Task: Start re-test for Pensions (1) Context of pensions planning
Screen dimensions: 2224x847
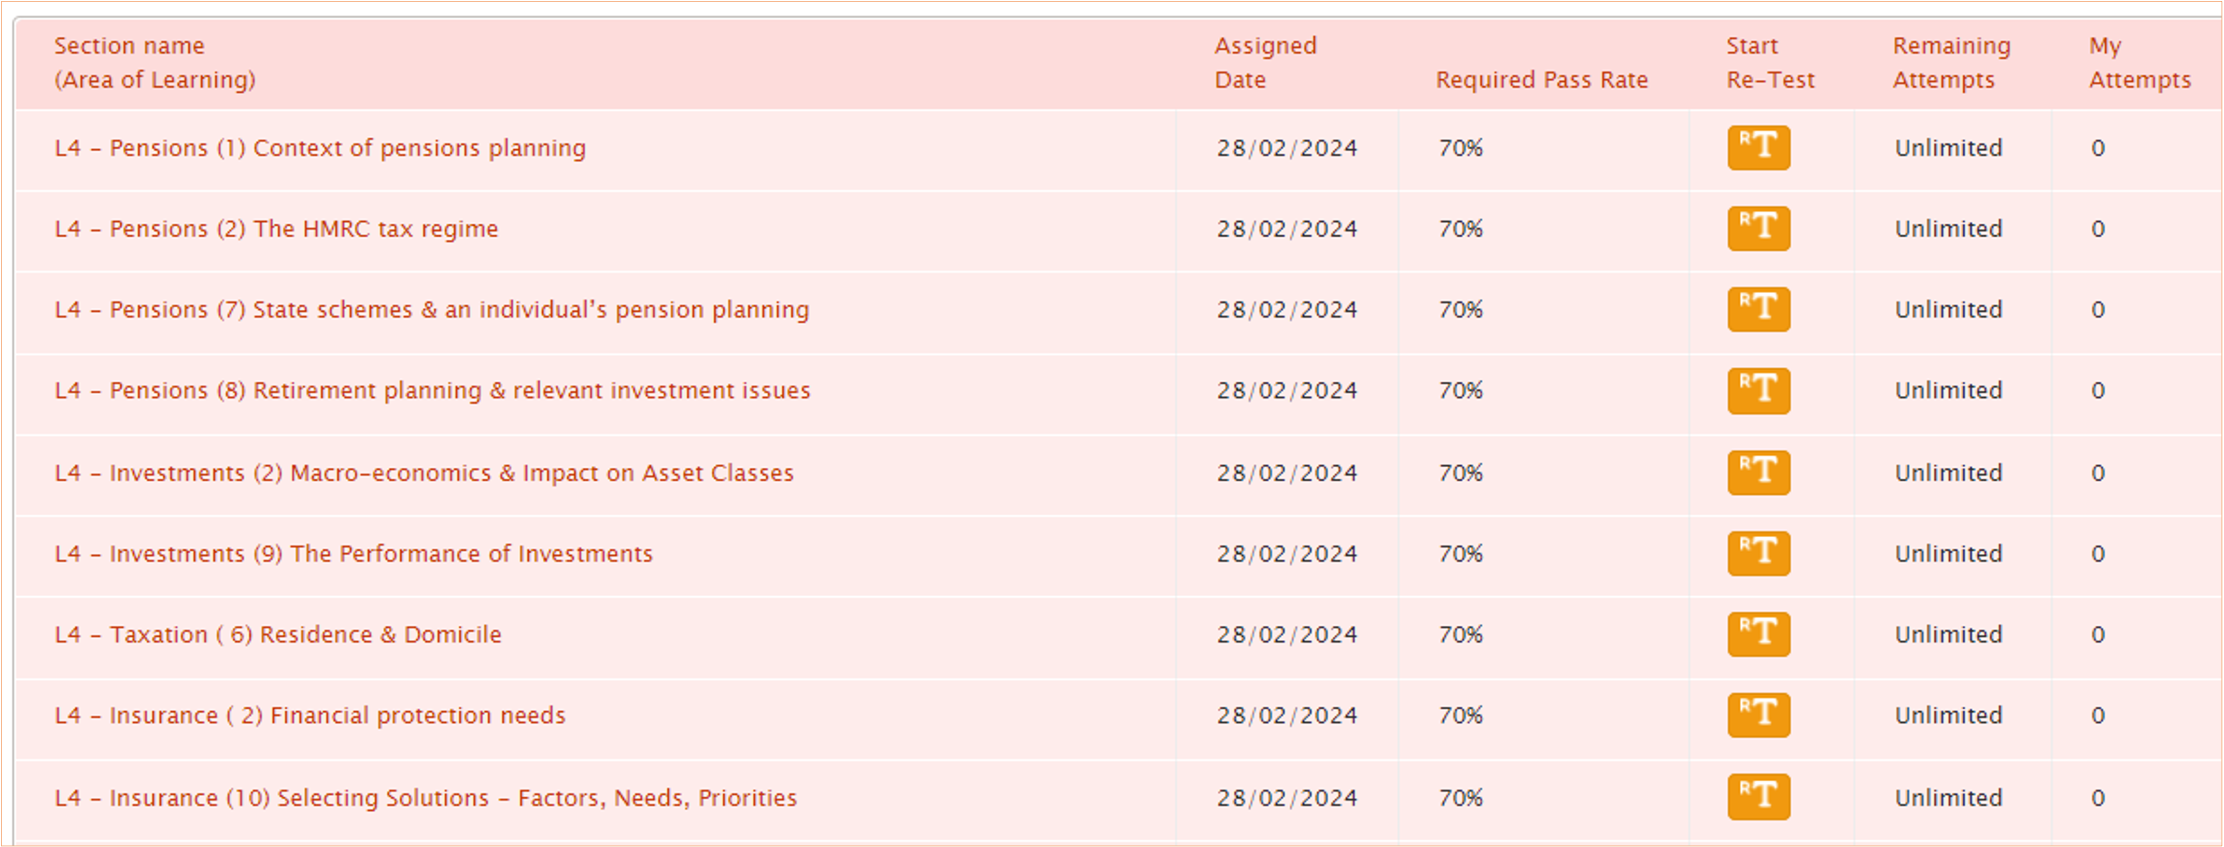Action: click(1758, 148)
